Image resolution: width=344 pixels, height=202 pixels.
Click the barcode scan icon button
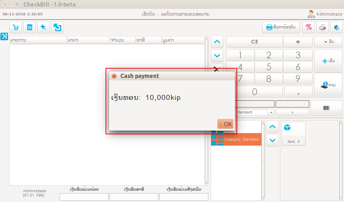tap(326, 108)
